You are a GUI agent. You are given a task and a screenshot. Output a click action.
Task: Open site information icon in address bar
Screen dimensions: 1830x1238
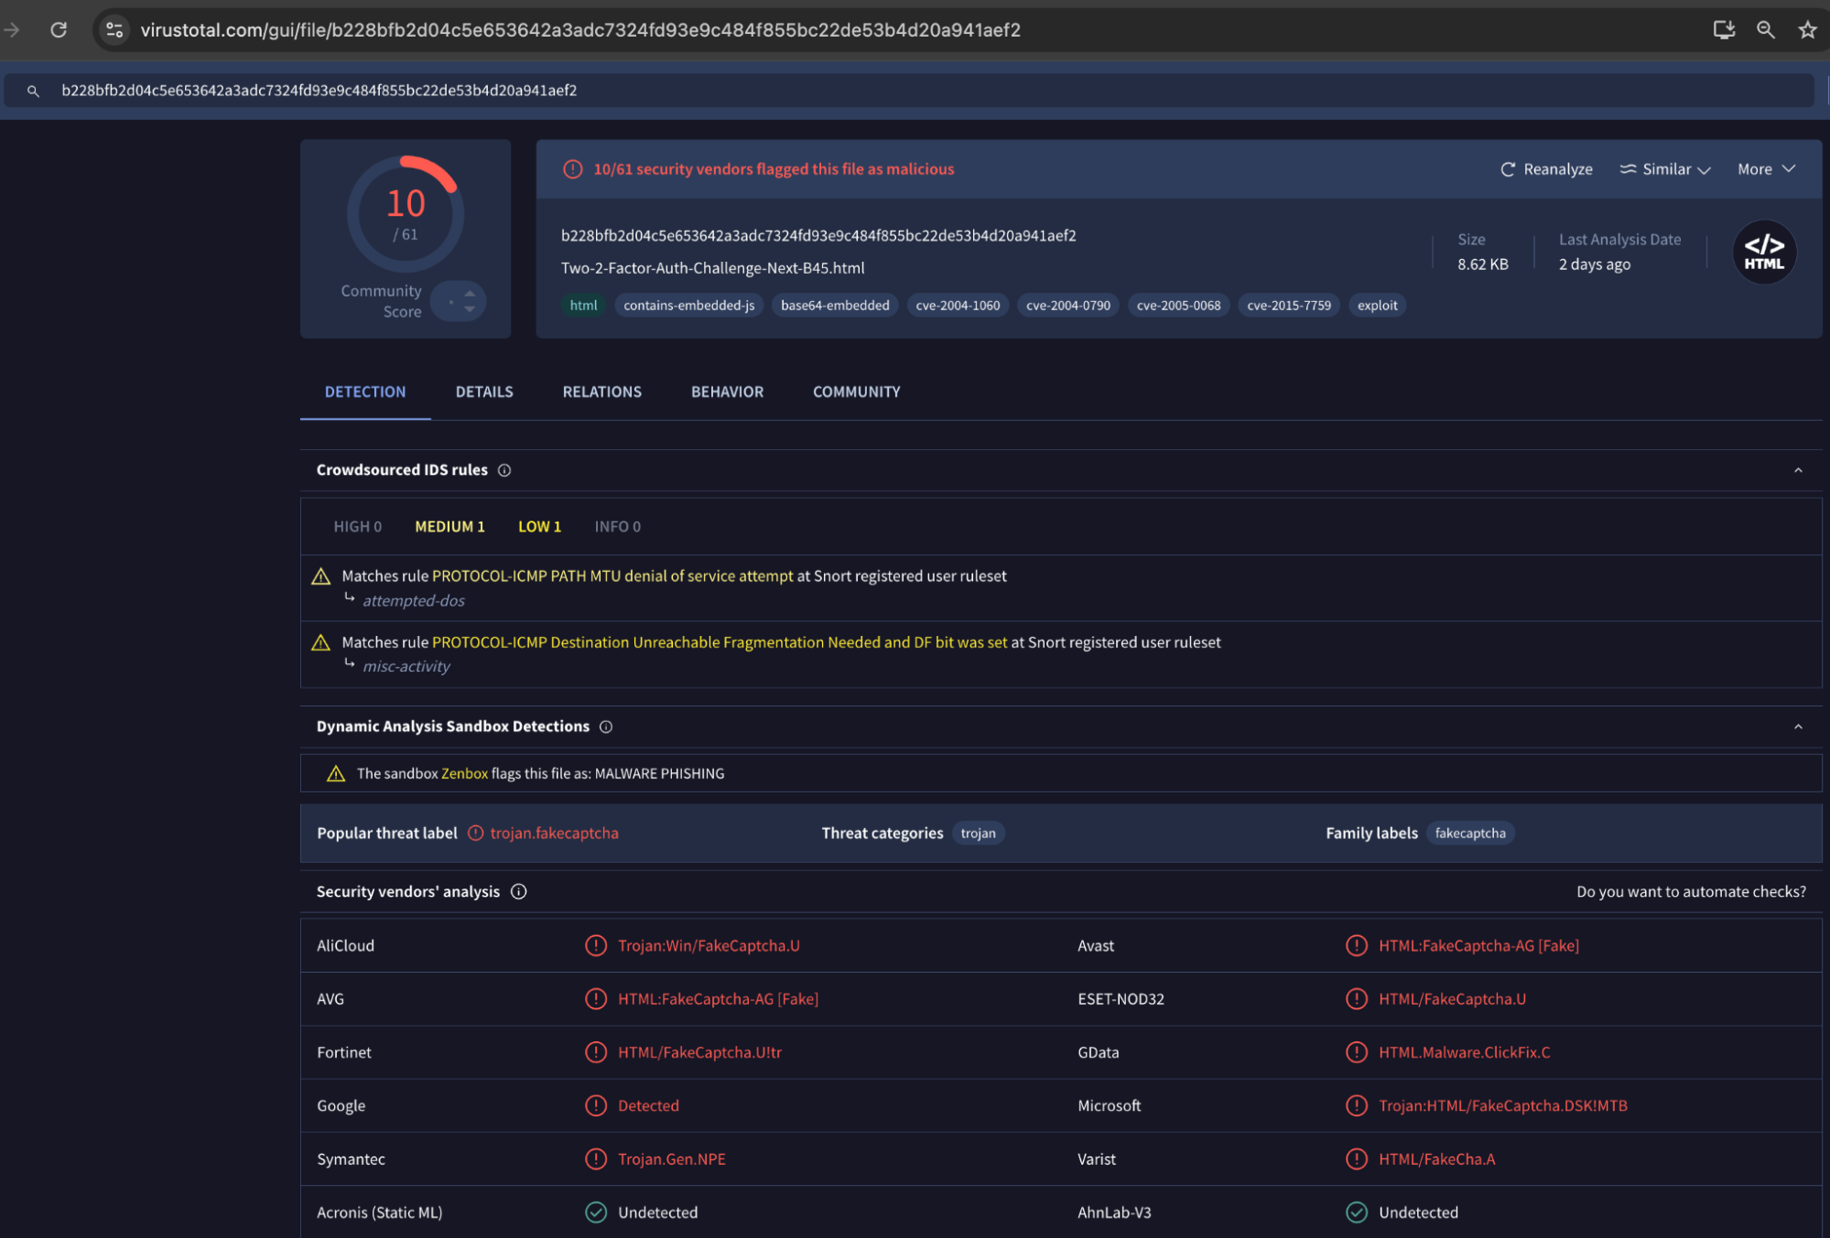click(114, 30)
